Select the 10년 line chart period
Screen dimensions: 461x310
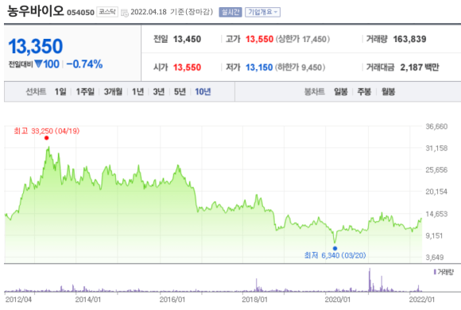(x=203, y=91)
